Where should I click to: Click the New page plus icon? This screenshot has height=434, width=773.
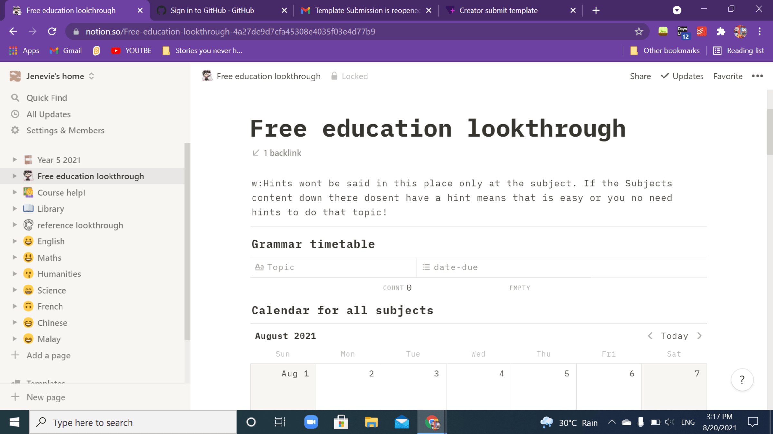15,397
